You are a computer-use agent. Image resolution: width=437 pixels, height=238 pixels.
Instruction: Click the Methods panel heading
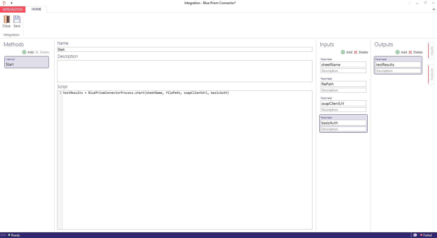tap(14, 44)
